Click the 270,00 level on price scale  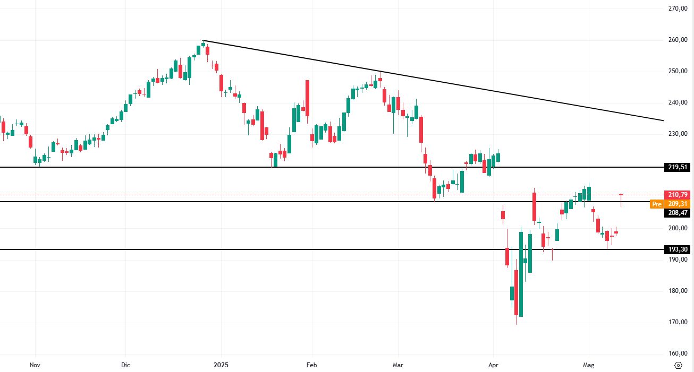point(679,8)
